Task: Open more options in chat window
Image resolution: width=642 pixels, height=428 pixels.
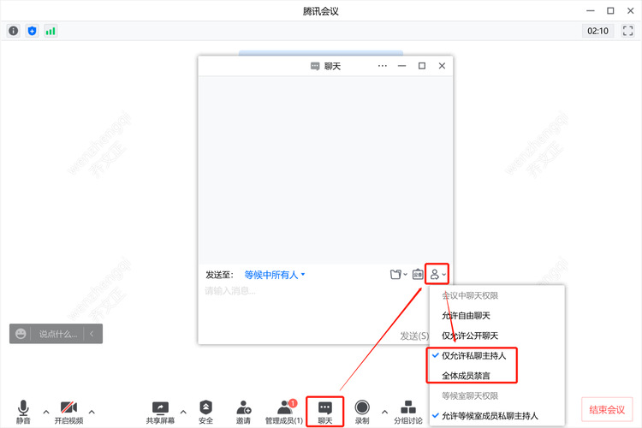Action: [383, 66]
